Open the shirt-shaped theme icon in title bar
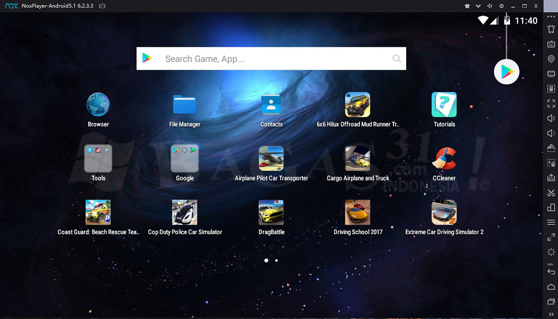 coord(467,6)
